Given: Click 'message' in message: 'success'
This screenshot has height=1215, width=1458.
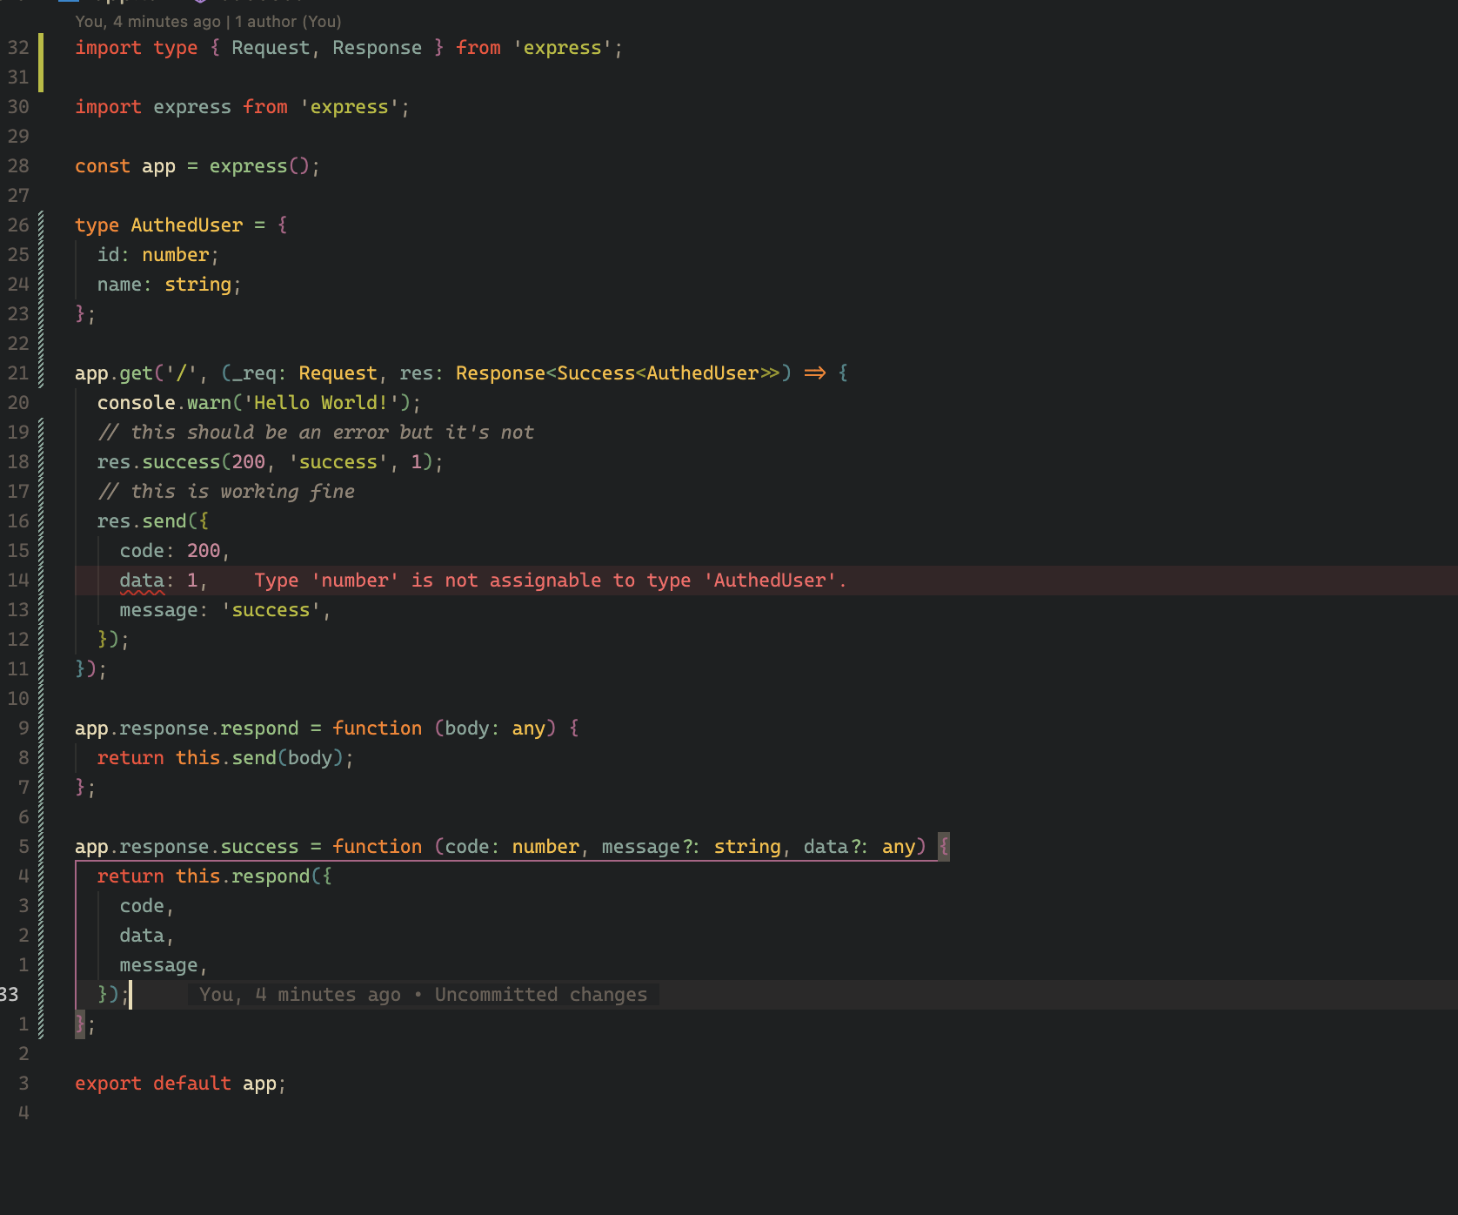Looking at the screenshot, I should tap(158, 610).
